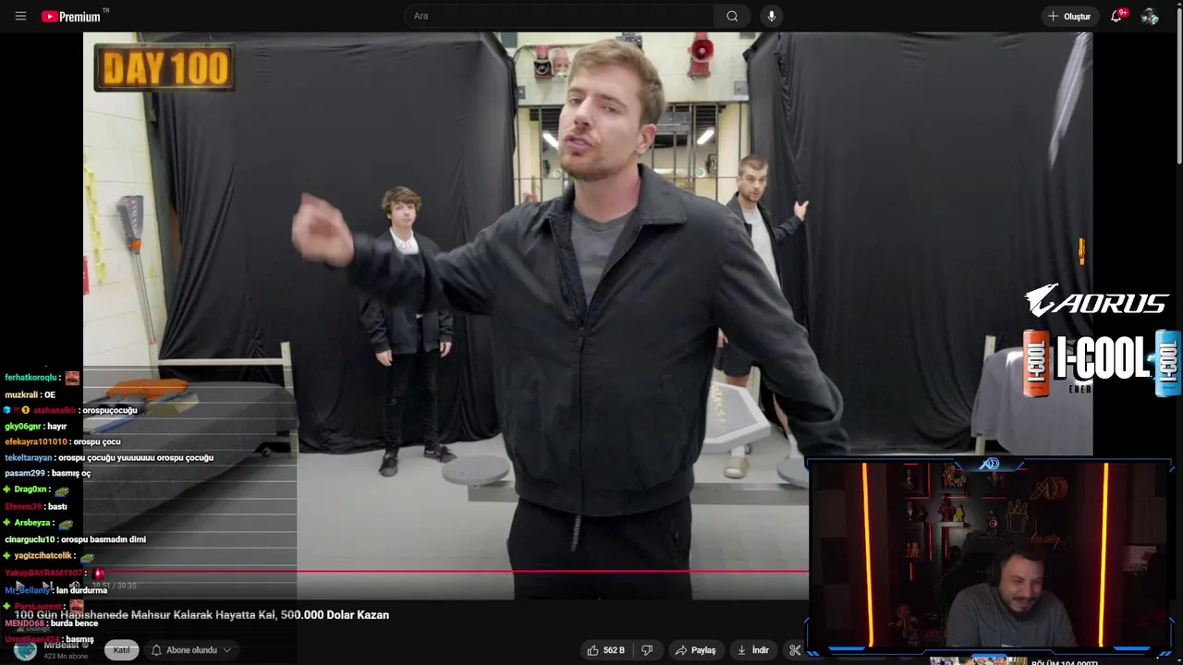Click chat username efekaya101010
Viewport: 1183px width, 665px height.
36,442
